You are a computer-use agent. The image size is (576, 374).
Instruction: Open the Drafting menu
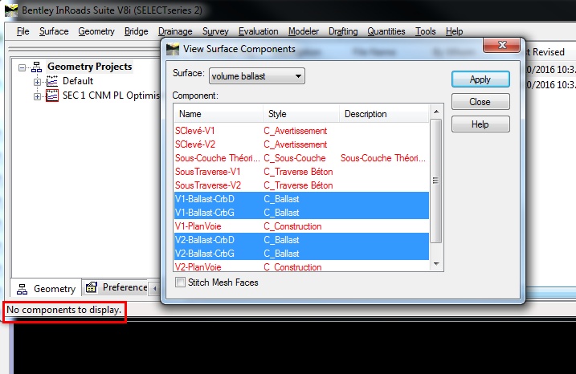pos(343,31)
